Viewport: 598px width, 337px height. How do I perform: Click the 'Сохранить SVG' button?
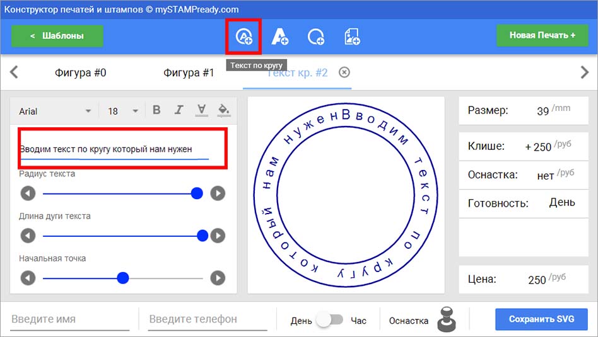pyautogui.click(x=542, y=319)
